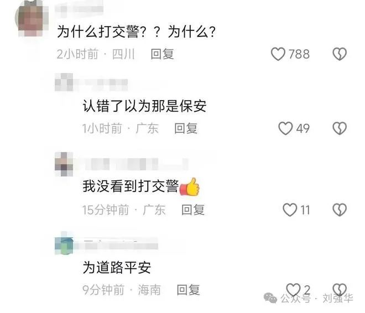The width and height of the screenshot is (365, 313).
Task: Click the thumbs-up emoji in the comment
Action: pos(190,186)
